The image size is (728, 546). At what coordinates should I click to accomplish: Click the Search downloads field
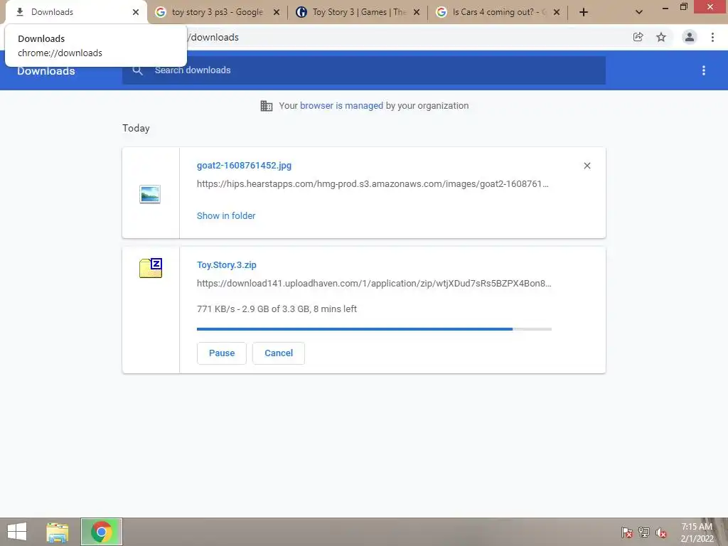click(x=364, y=70)
